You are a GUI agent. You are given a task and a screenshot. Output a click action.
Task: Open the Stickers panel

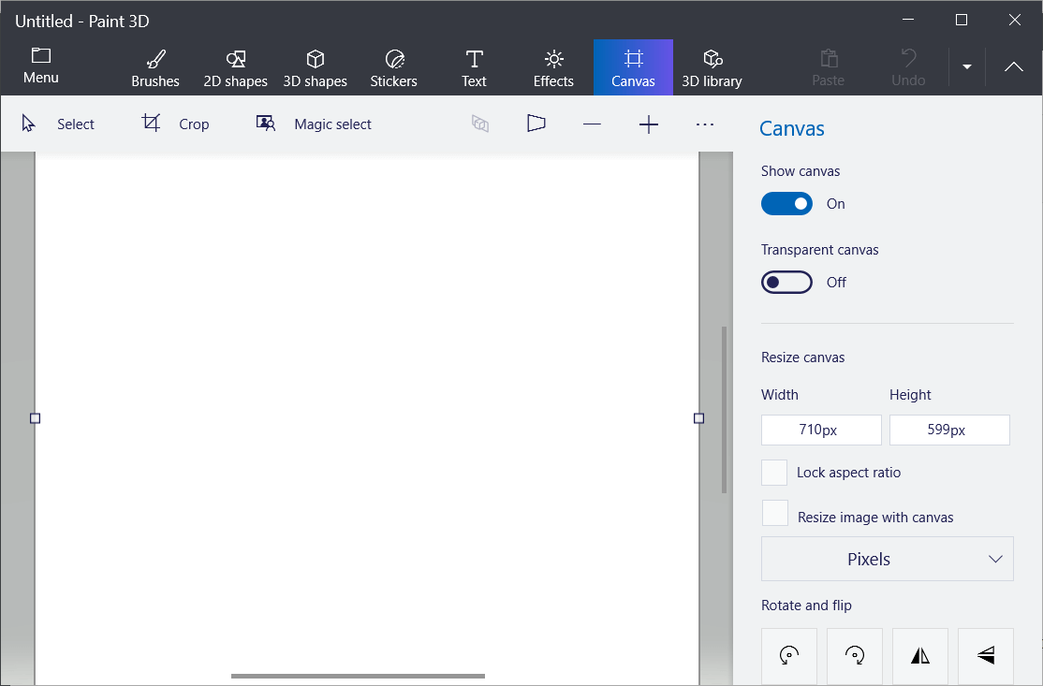(393, 66)
